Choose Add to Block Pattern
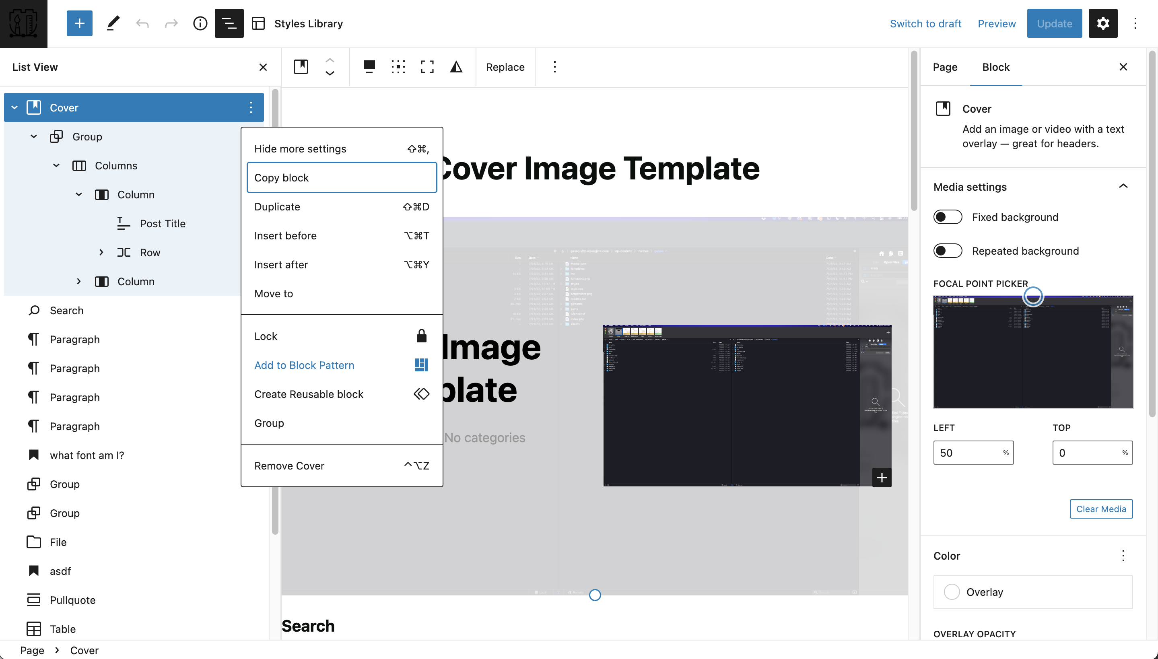Image resolution: width=1158 pixels, height=659 pixels. (x=342, y=365)
